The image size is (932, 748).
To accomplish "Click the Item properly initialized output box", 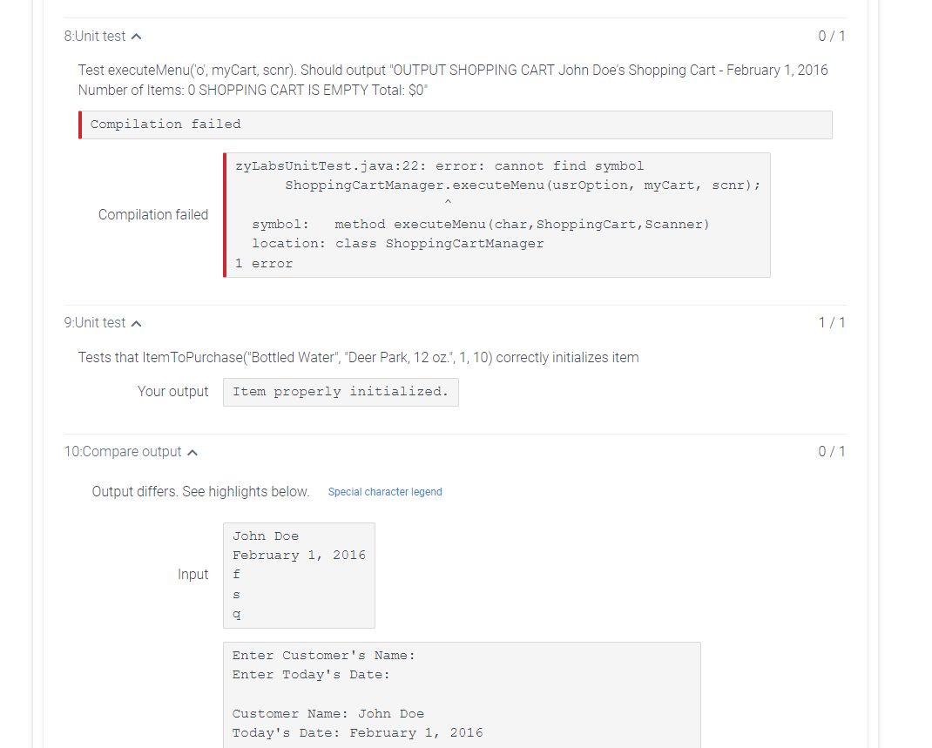I will pos(341,392).
